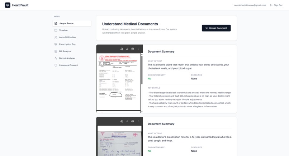Click the MENU sidebar label
The image size is (289, 156).
pos(57,16)
